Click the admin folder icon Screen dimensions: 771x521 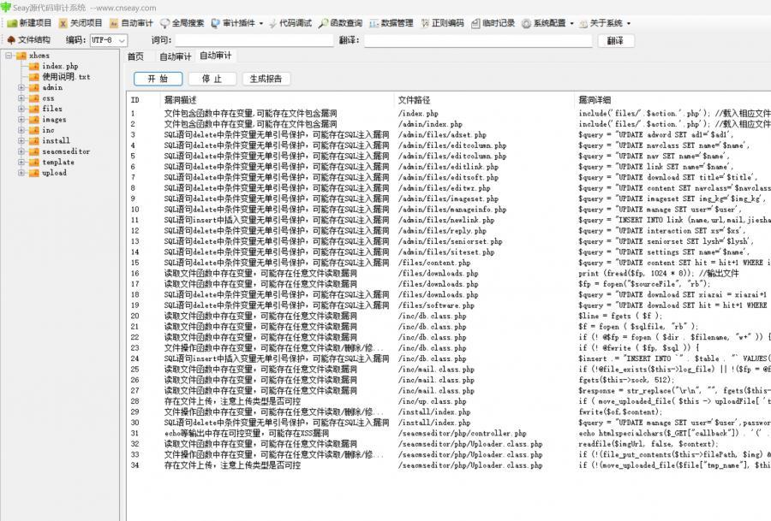(x=34, y=87)
